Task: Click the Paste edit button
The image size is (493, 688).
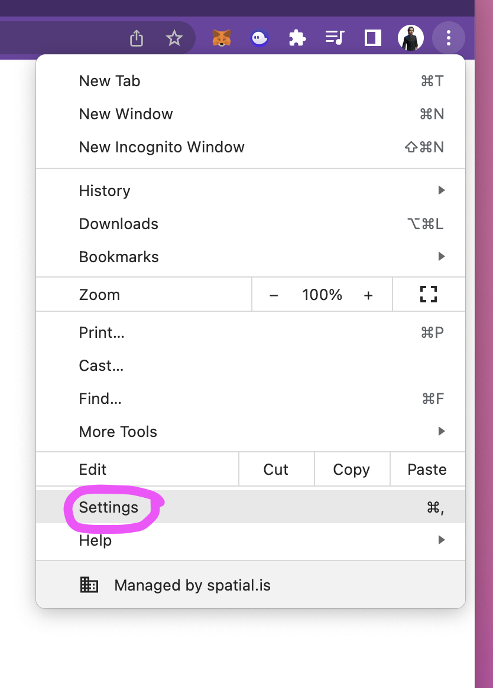Action: pyautogui.click(x=427, y=469)
